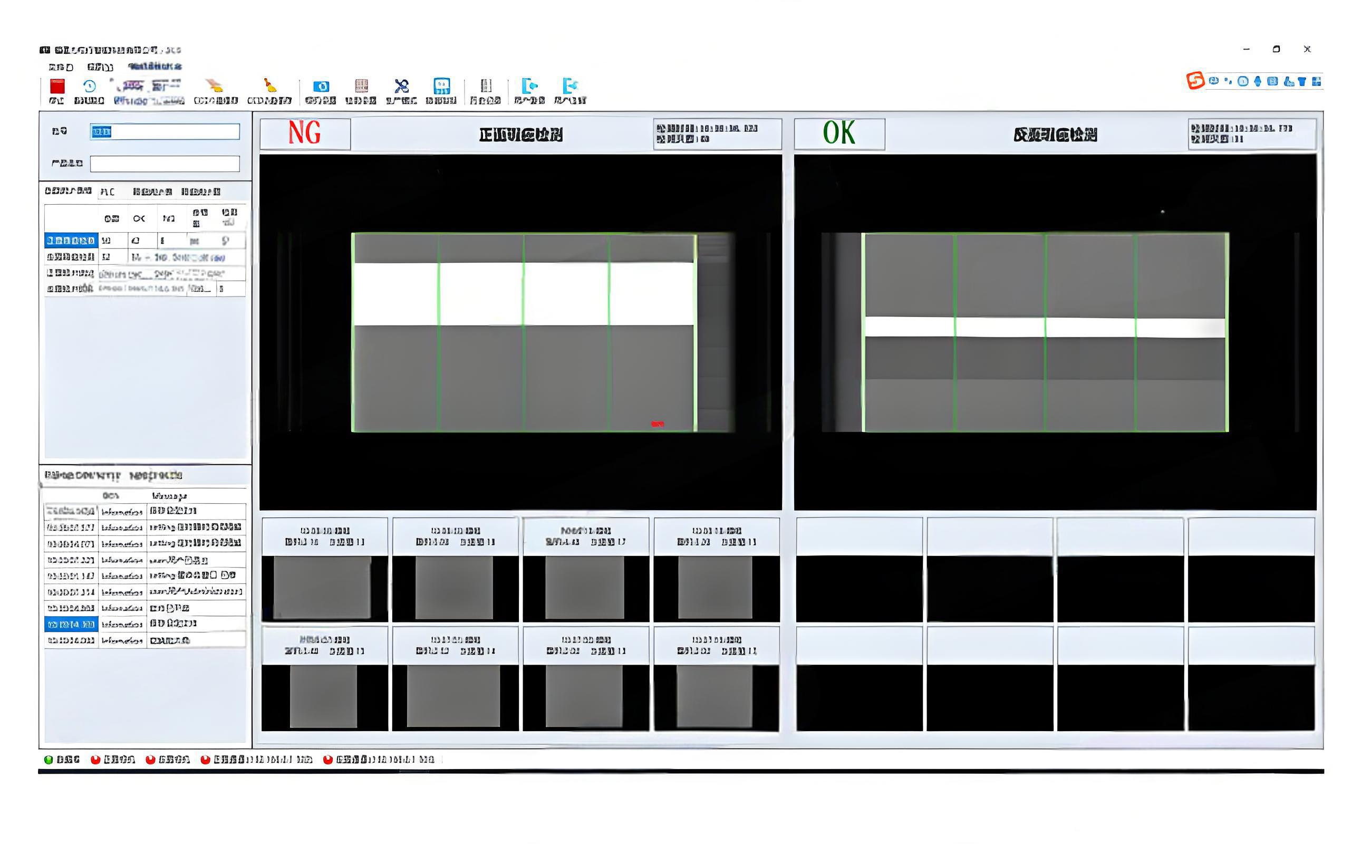Click the blue circular clock toolbar icon
This screenshot has width=1371, height=844.
tap(89, 87)
